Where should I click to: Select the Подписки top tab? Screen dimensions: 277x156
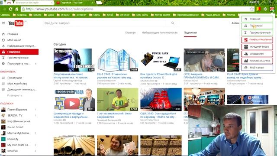(190, 32)
